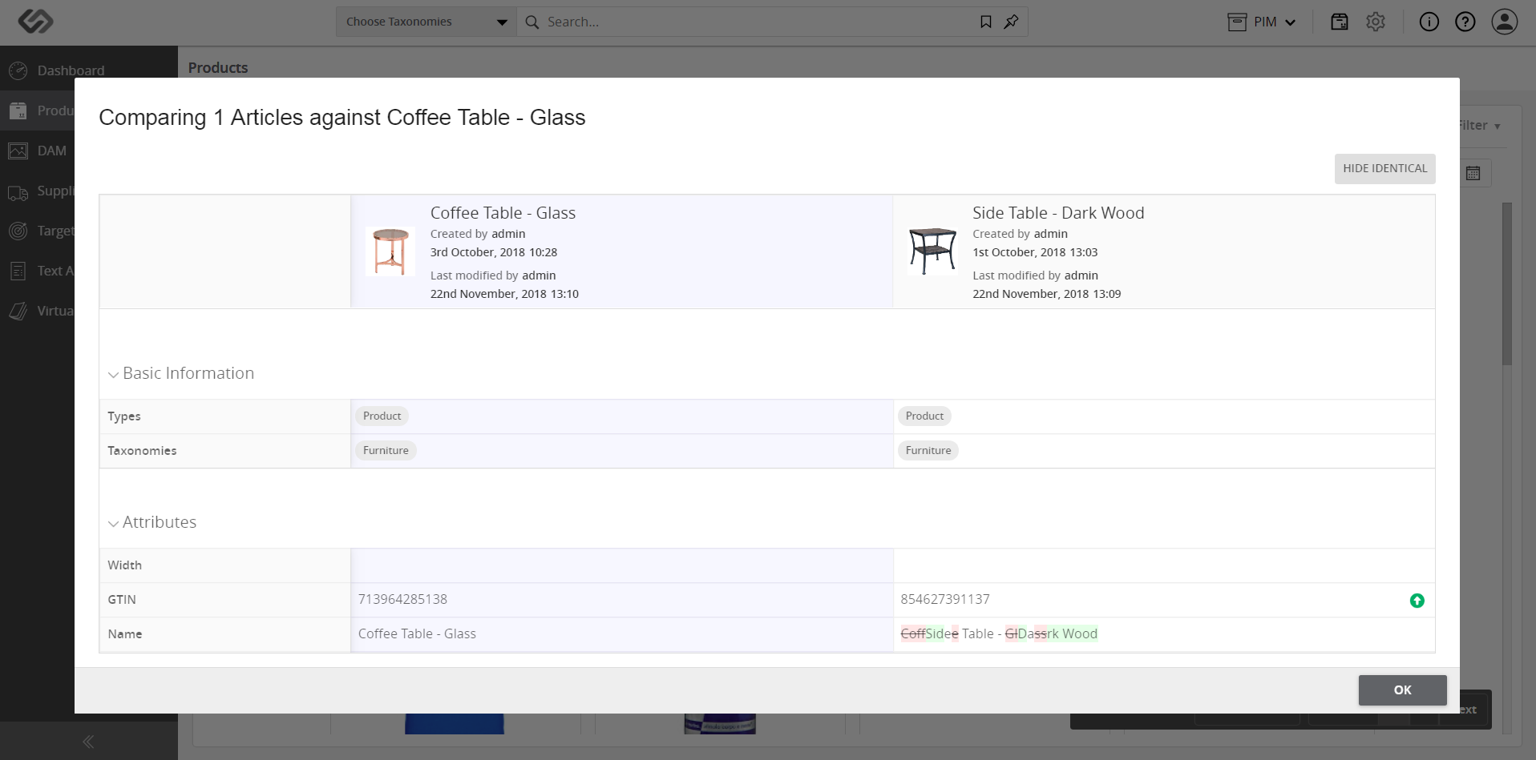The image size is (1536, 760).
Task: Open the info circle icon
Action: [1429, 22]
